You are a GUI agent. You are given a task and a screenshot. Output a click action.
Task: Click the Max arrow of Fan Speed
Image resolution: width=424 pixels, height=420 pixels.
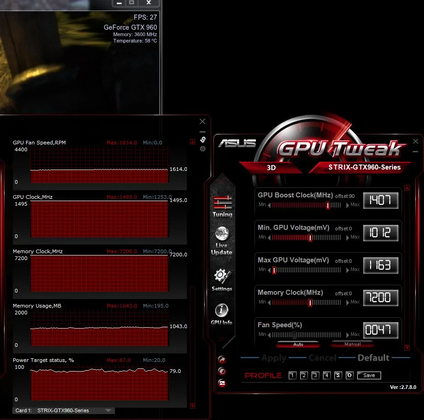tap(348, 335)
